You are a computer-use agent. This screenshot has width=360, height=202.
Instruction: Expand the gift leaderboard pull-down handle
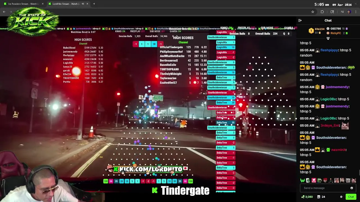328,38
